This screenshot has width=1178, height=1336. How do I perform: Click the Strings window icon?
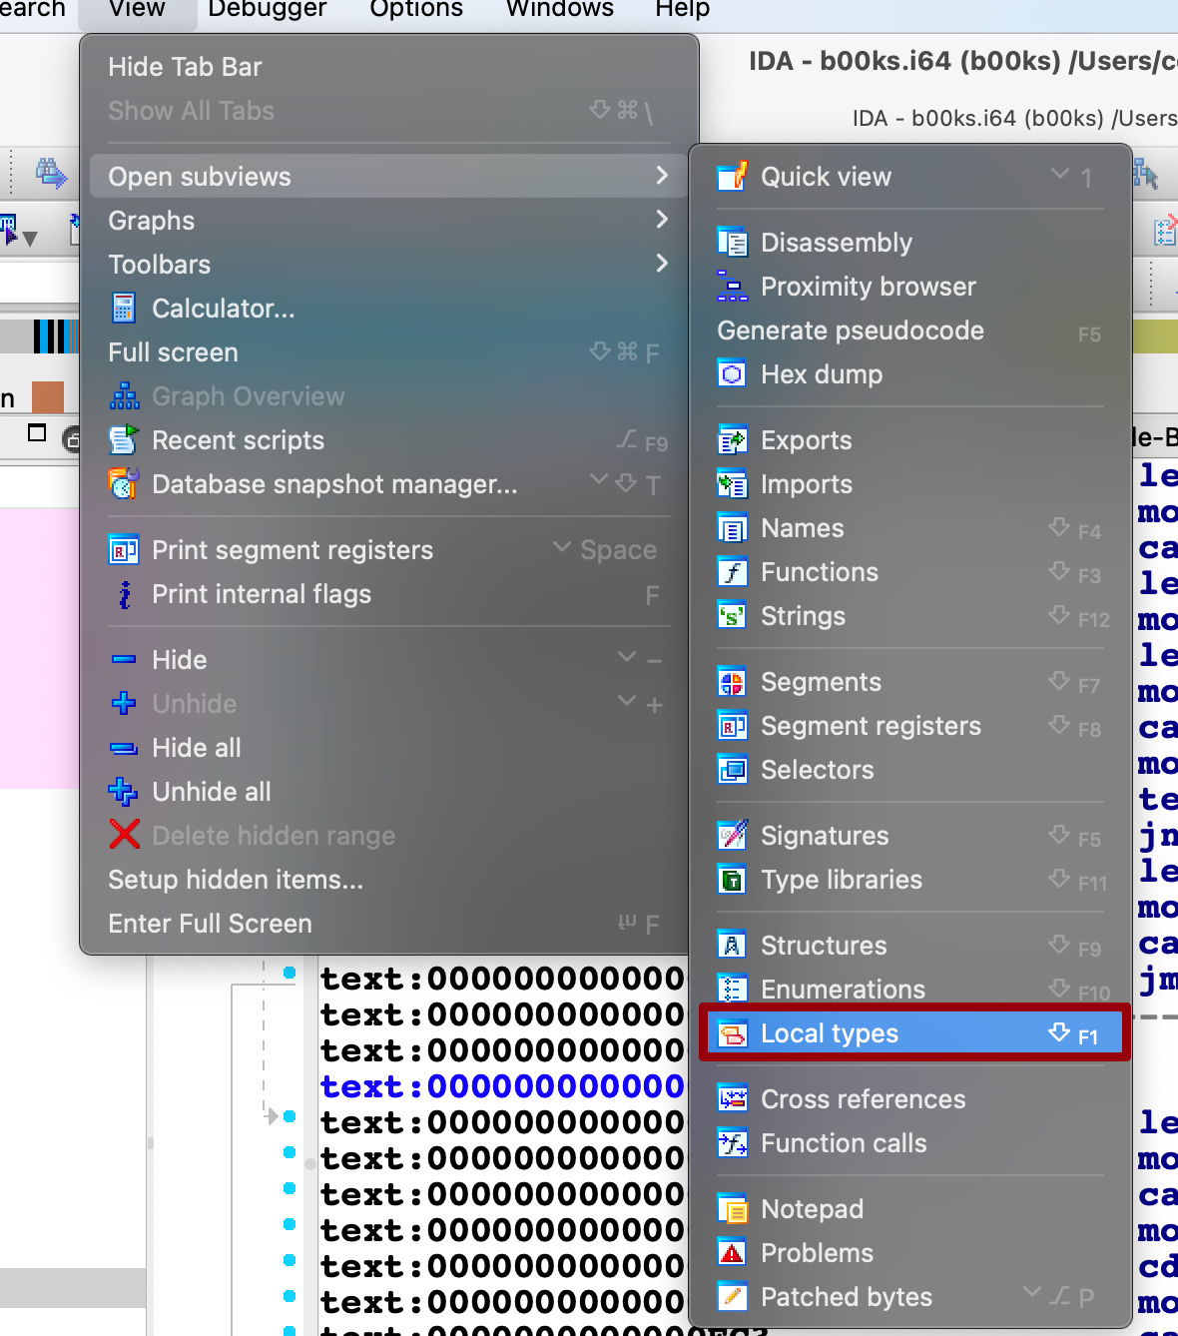[732, 616]
